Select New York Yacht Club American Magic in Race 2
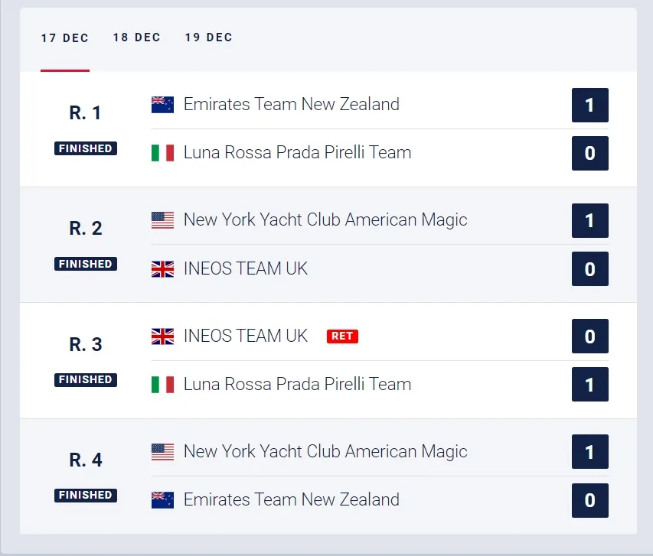 (x=325, y=220)
